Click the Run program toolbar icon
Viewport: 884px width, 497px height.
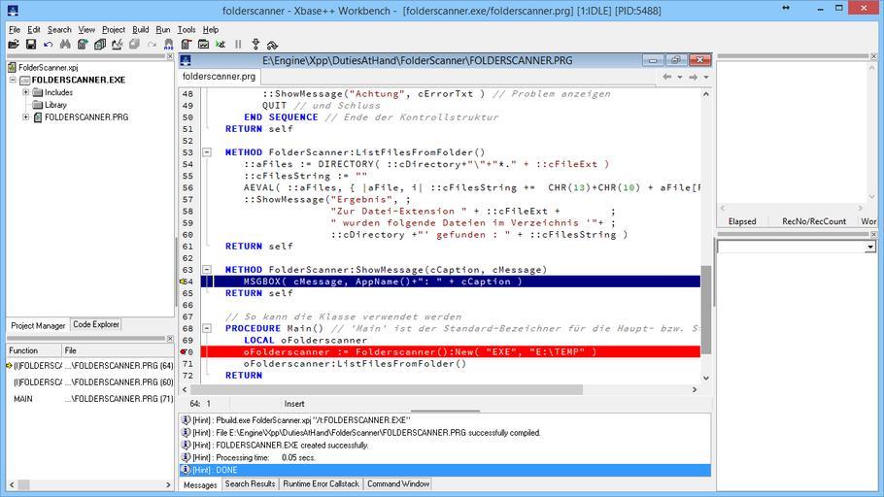pyautogui.click(x=221, y=45)
